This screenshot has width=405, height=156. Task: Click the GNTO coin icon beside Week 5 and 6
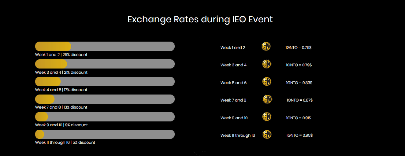pyautogui.click(x=267, y=82)
